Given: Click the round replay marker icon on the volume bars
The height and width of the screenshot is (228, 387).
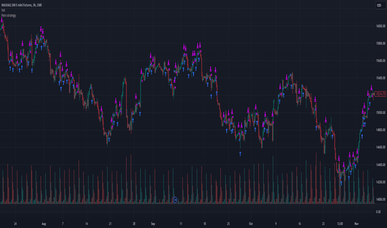Looking at the screenshot, I should coord(175,200).
